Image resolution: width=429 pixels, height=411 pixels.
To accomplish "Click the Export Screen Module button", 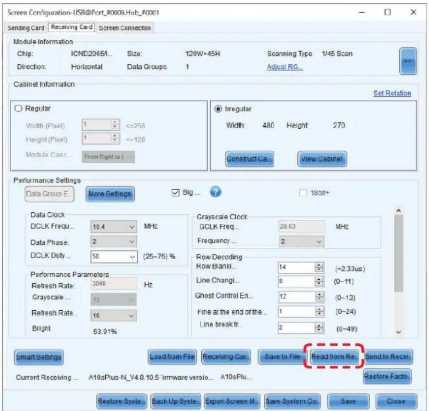I will [x=232, y=401].
